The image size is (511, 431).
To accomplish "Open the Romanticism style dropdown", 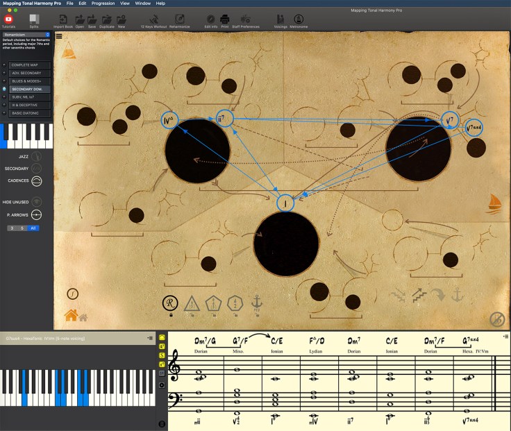I will pyautogui.click(x=27, y=34).
